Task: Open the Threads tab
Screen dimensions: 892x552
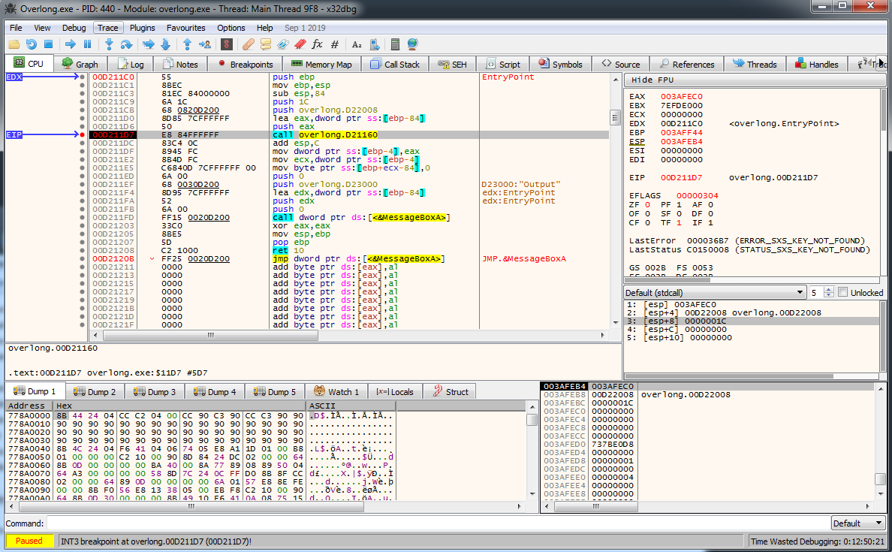Action: click(x=755, y=65)
